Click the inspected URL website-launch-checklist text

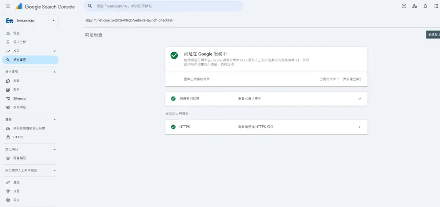(129, 20)
